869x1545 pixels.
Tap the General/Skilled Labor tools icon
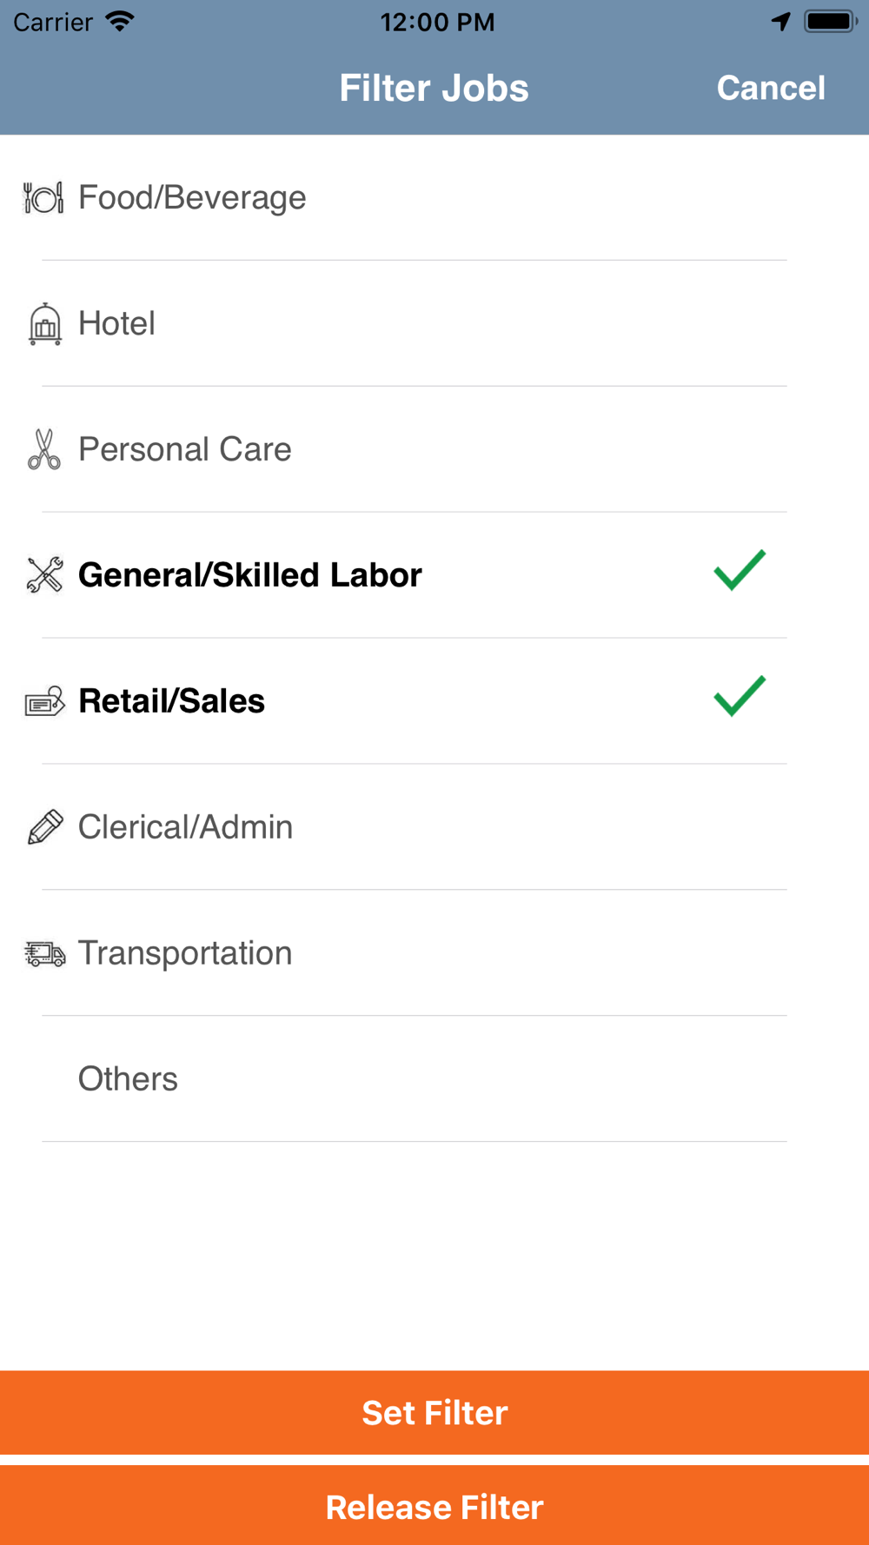[44, 575]
